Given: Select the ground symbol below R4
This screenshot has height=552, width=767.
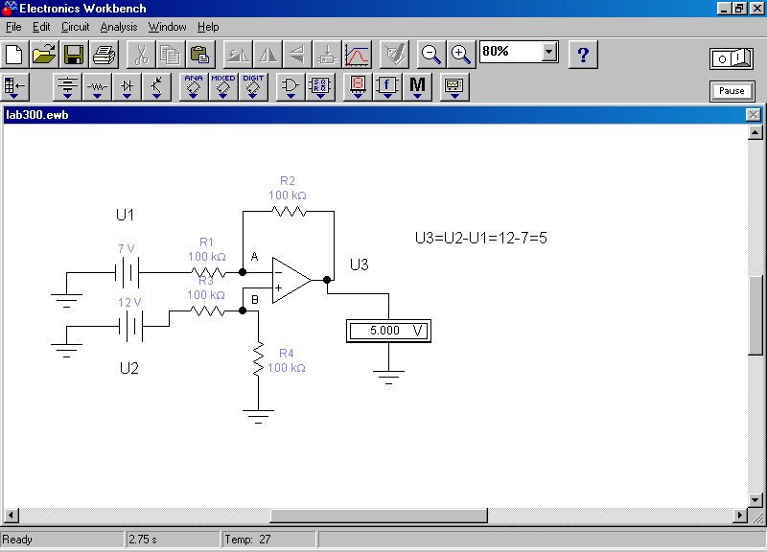Looking at the screenshot, I should [258, 416].
